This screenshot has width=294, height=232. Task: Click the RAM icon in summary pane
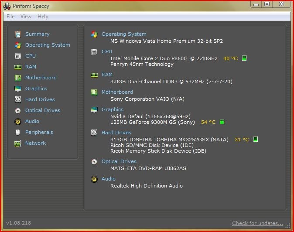(x=94, y=75)
